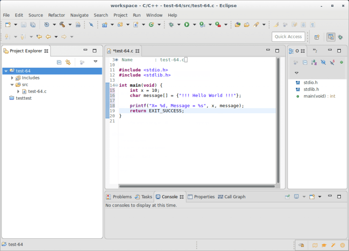
Task: Click the New C/C++ Project icon
Action: coord(105,25)
